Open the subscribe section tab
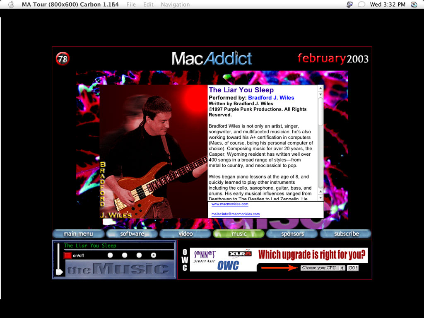This screenshot has height=318, width=424. pos(346,234)
